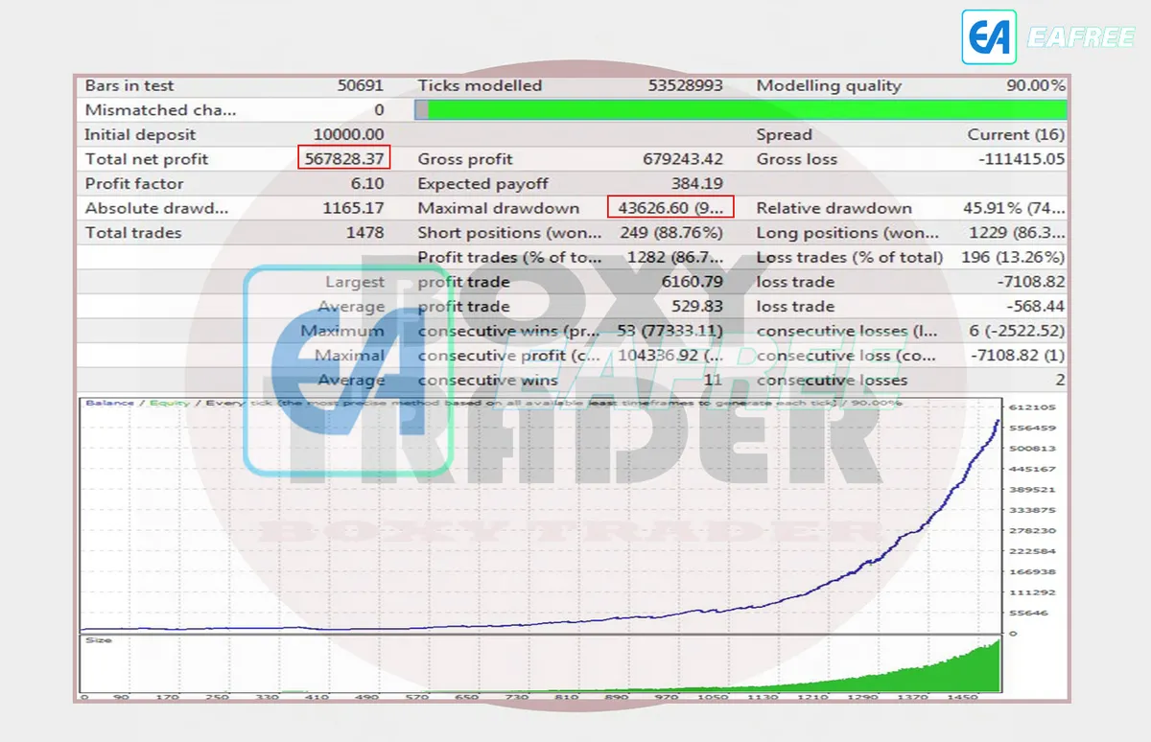Select Ticks modelled value 53528993
Viewport: 1151px width, 742px height.
[x=685, y=85]
